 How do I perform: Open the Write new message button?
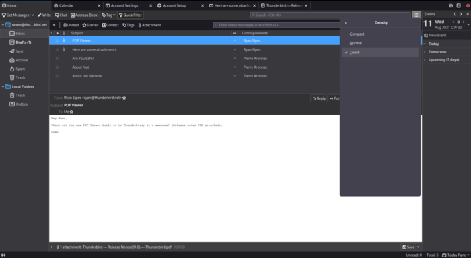[x=44, y=15]
